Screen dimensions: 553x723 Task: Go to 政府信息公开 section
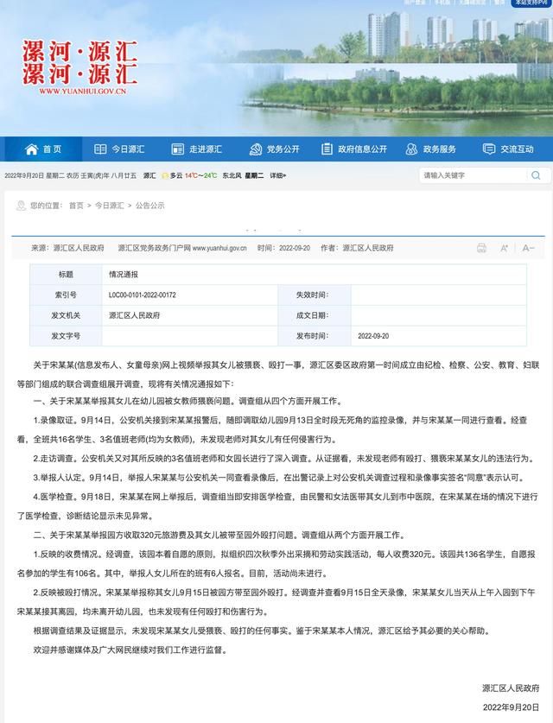[353, 149]
